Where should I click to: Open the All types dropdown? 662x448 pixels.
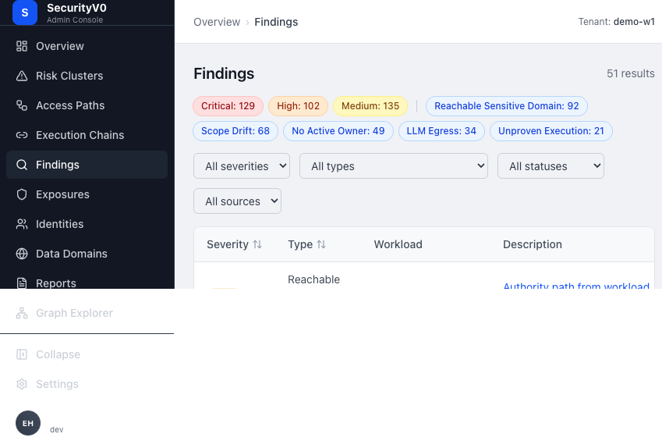[x=394, y=165]
